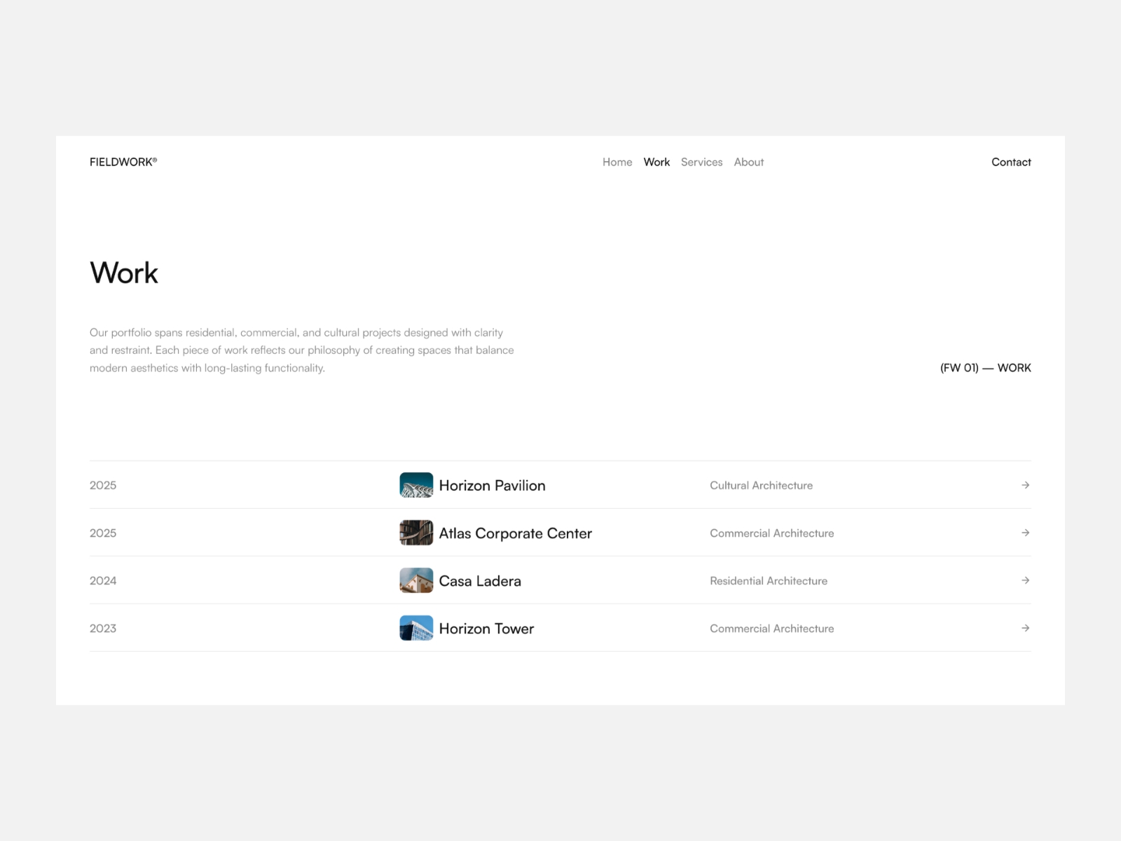Open the Atlas Corporate Center project thumbnail

tap(415, 533)
